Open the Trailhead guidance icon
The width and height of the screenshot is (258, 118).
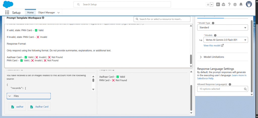click(x=223, y=5)
